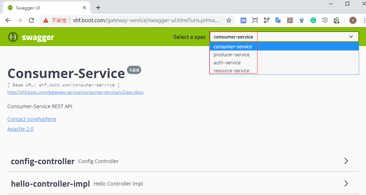The image size is (366, 195).
Task: Click the Select a spec label
Action: tap(190, 37)
